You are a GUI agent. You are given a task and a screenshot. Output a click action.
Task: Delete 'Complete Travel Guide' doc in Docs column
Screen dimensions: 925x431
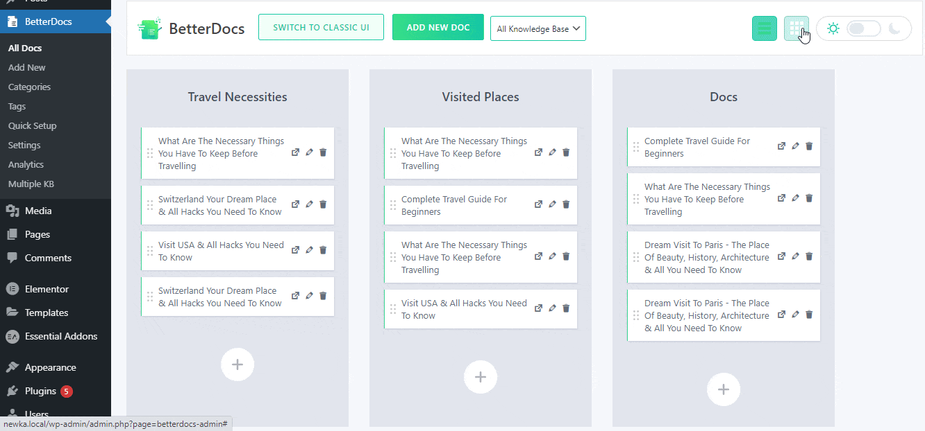coord(809,146)
